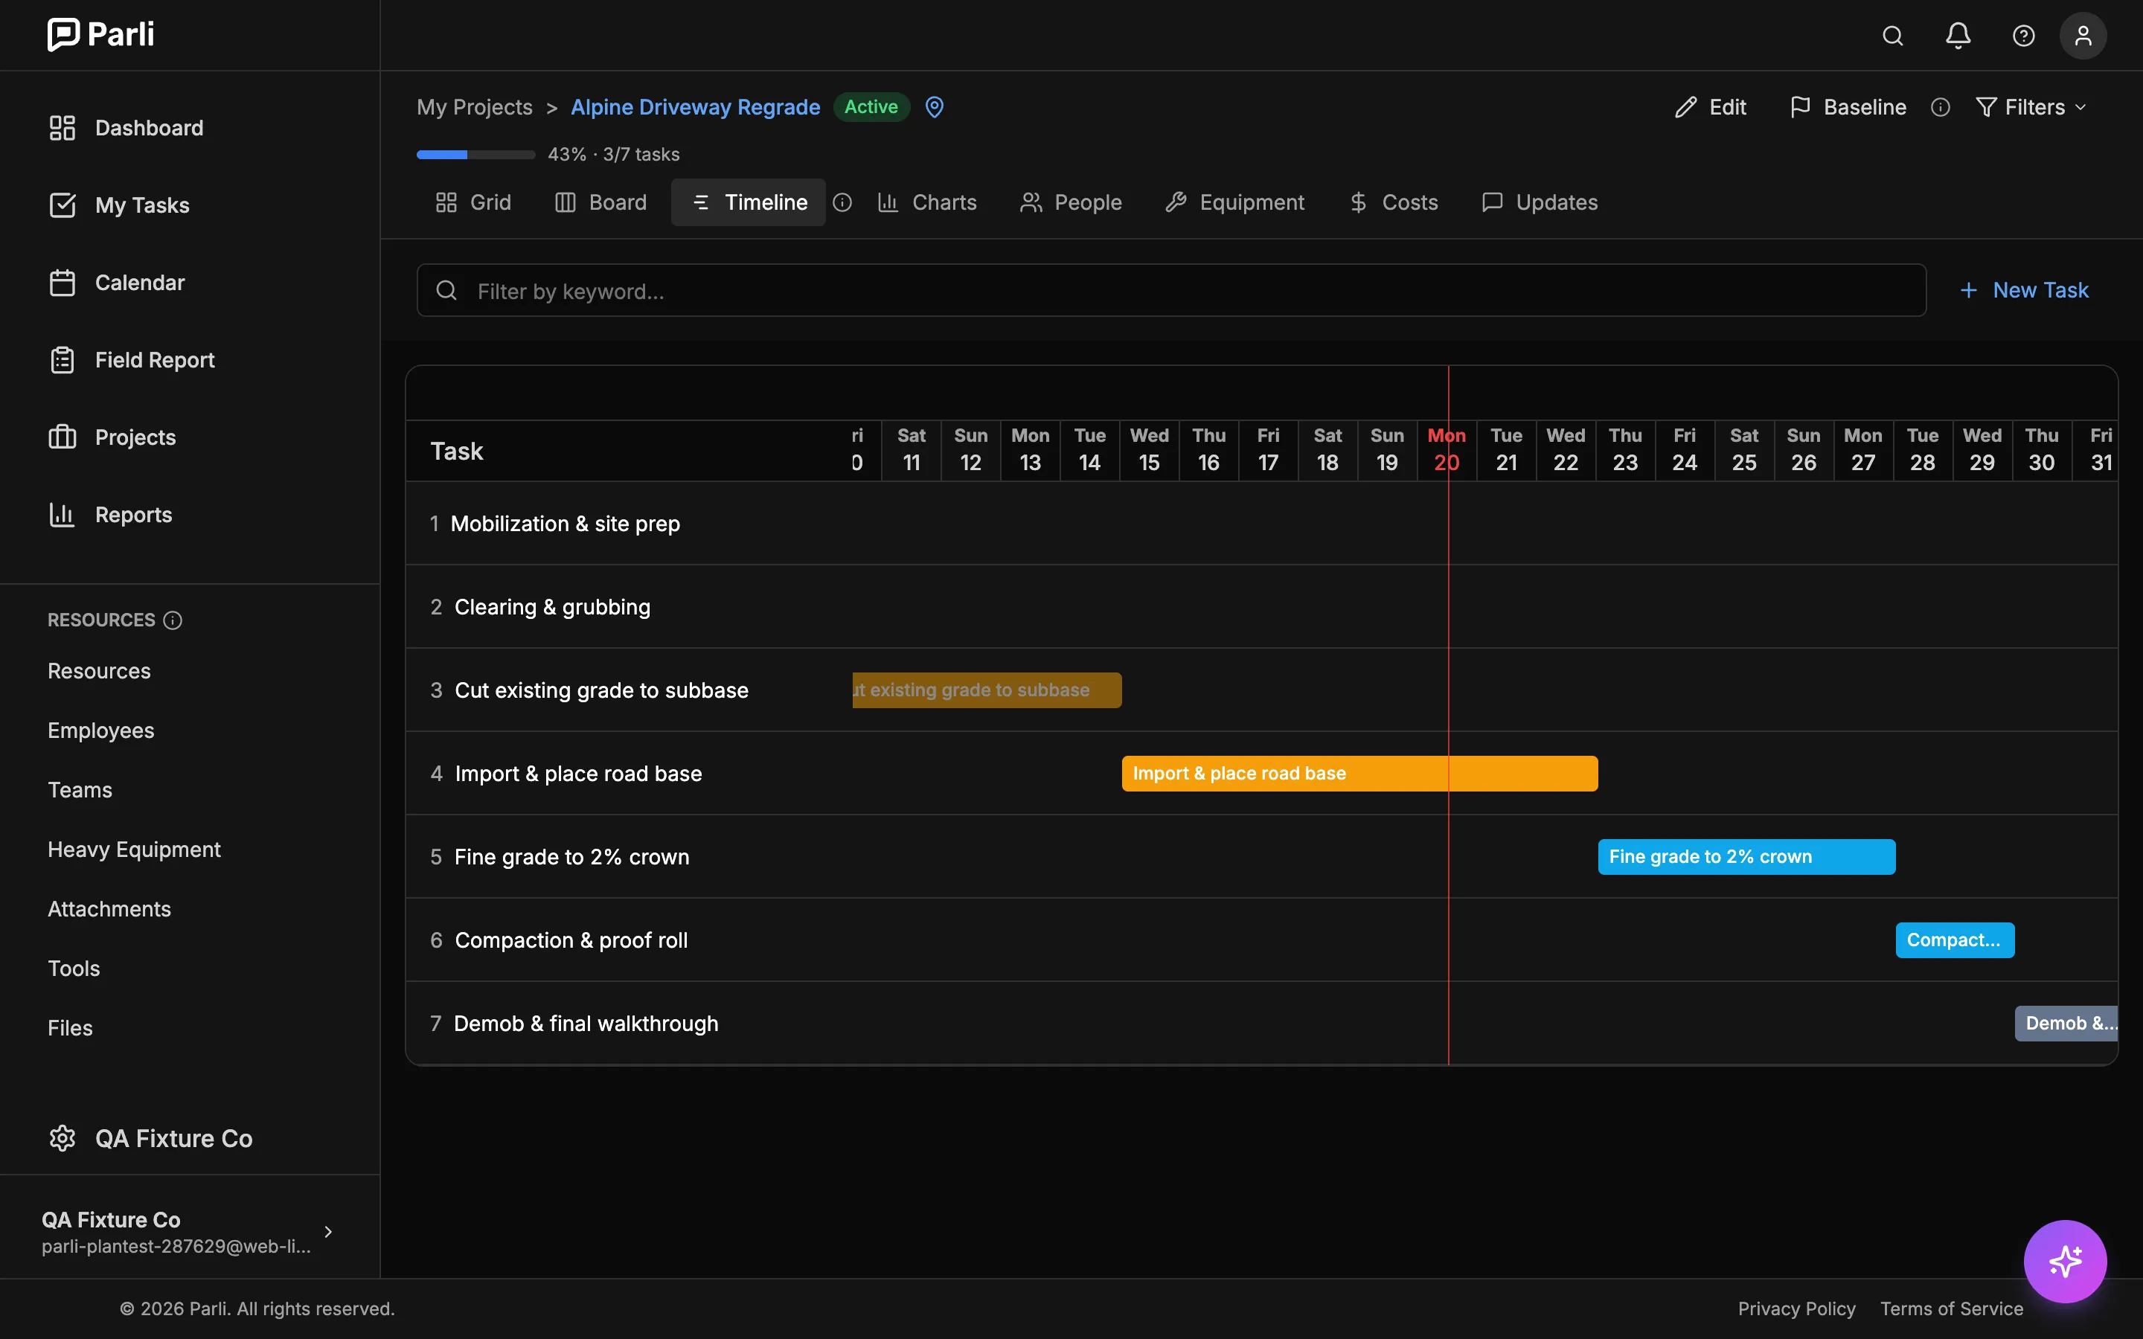Open Files in the sidebar
Viewport: 2143px width, 1339px height.
click(70, 1028)
